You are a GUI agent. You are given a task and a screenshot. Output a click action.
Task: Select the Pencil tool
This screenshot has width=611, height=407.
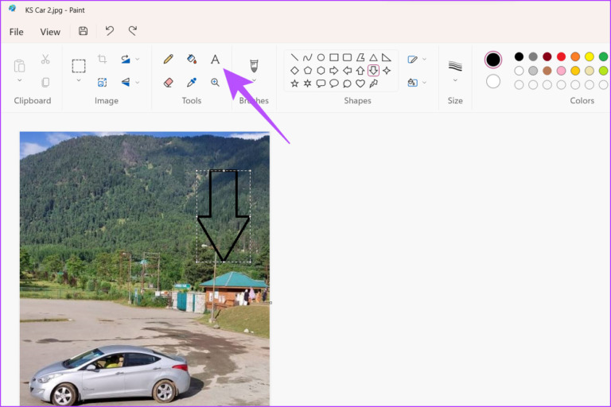169,59
